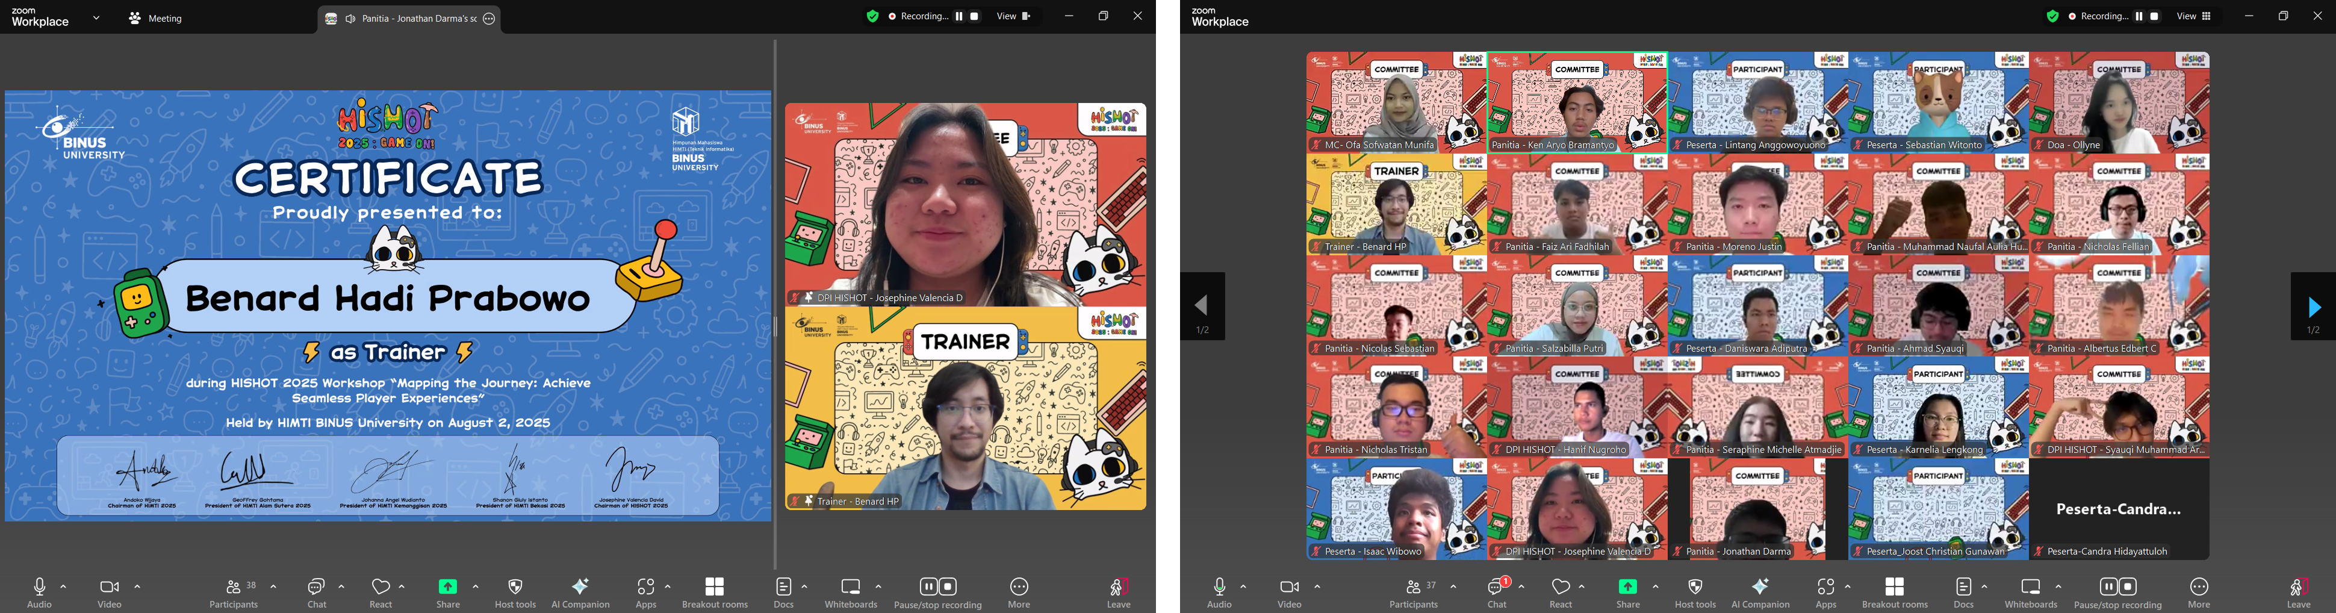The width and height of the screenshot is (2336, 613).
Task: Stop recording from bottom toolbar in right window
Action: [x=2128, y=586]
